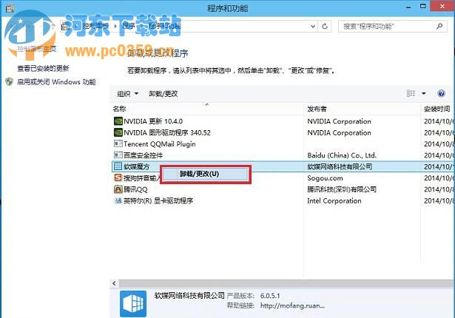
Task: Open the address bar history dropdown
Action: click(x=313, y=27)
